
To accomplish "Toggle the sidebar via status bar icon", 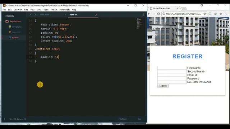I will coord(4,119).
